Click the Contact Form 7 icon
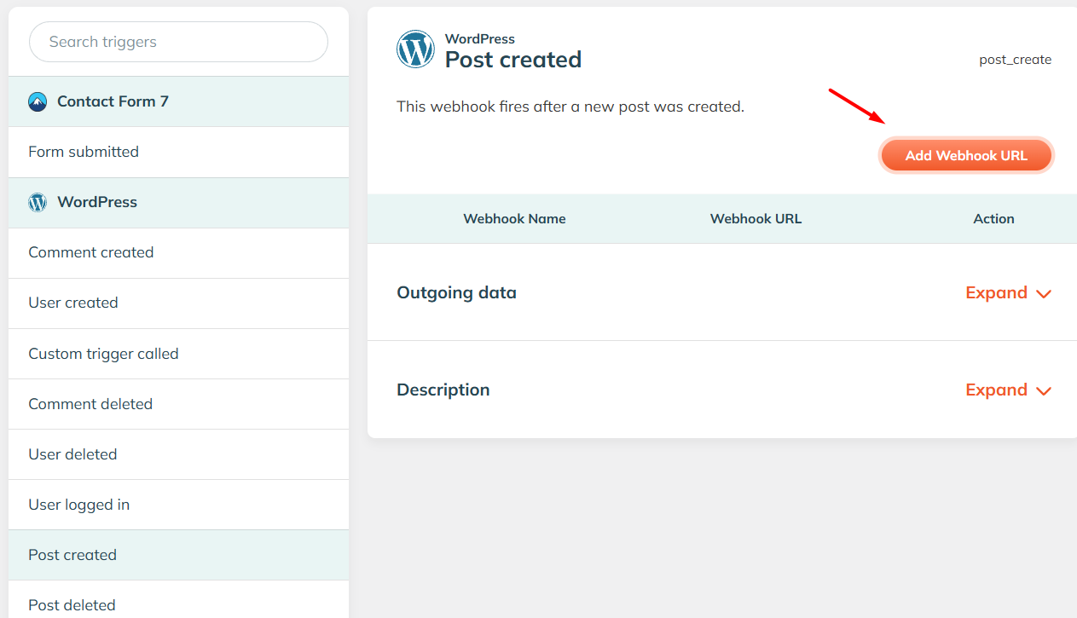The image size is (1077, 618). (x=37, y=101)
